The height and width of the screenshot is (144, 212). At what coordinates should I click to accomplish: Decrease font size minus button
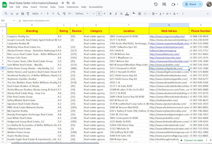coord(94,13)
